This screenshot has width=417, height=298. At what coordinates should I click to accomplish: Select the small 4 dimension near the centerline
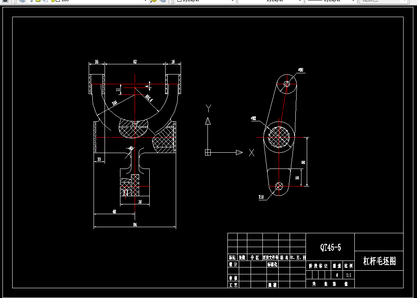click(x=146, y=86)
